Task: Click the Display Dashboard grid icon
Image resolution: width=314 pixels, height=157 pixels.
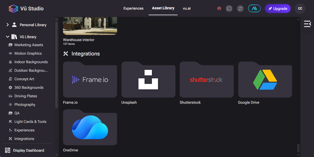Action: pos(7,150)
